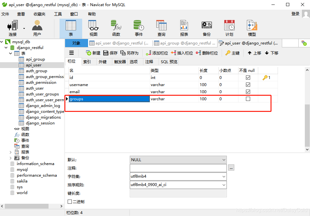Open the 备份 backup icon in toolbar
Viewport: 310px width, 216px height.
click(x=207, y=28)
